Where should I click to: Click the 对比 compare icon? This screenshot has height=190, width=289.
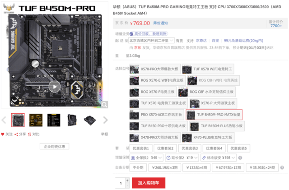tap(29, 134)
